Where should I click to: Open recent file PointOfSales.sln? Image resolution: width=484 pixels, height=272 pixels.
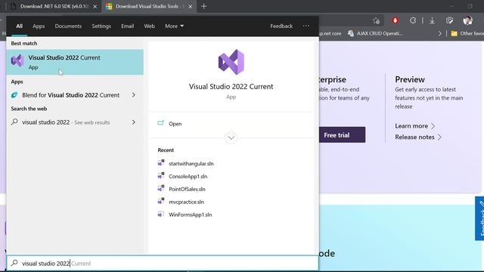[x=187, y=189]
